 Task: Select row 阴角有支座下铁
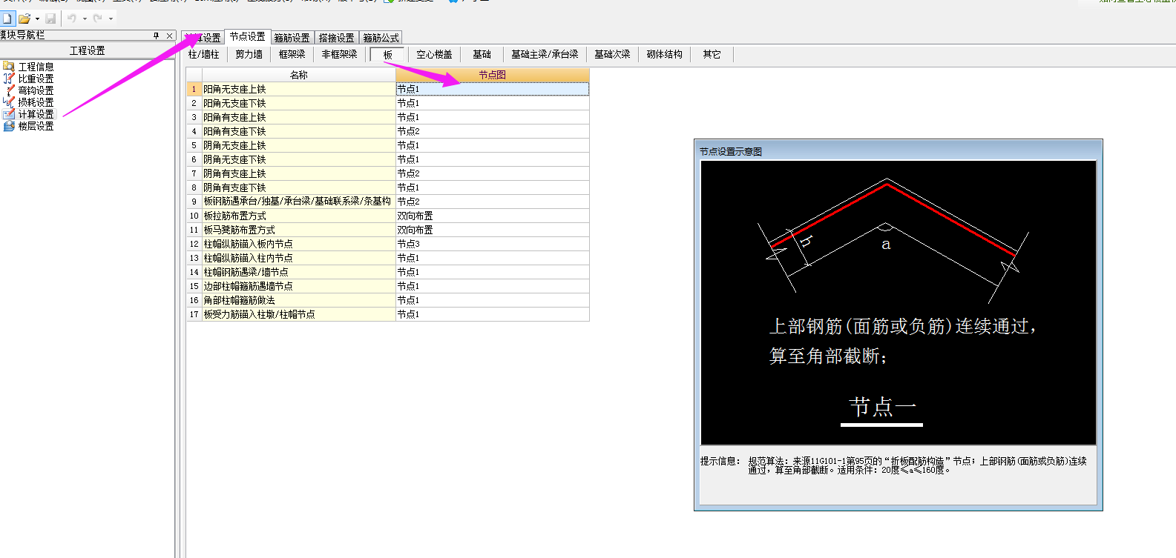point(388,187)
